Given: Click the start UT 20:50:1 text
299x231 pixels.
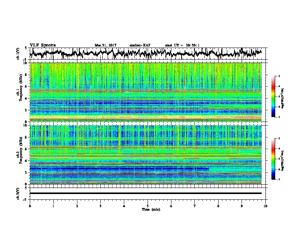Looking at the screenshot, I should tap(182, 45).
